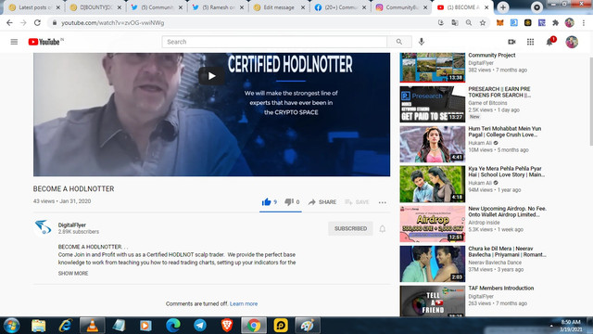This screenshot has width=593, height=334.
Task: Switch to the D[BOUNTY] tab
Action: tap(96, 7)
